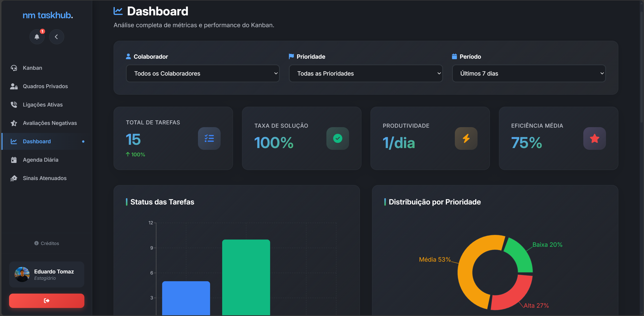Screen dimensions: 644x316
Task: Expand the Todas as Prioridades dropdown
Action: tap(366, 74)
